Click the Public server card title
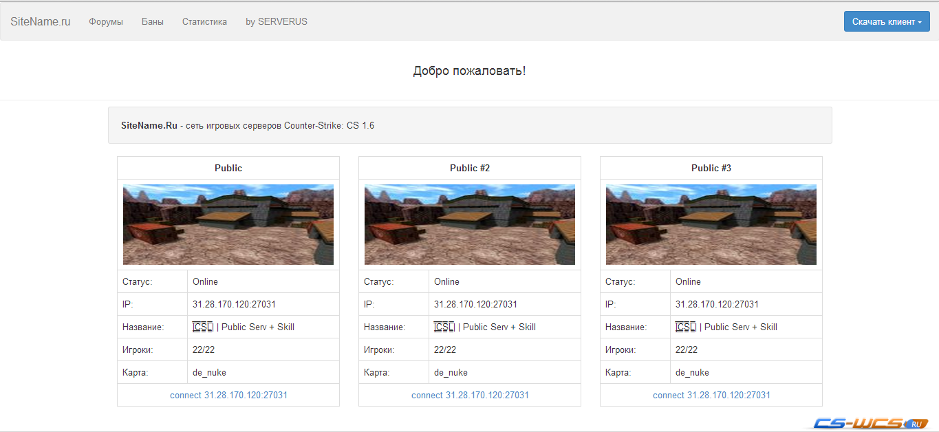This screenshot has width=939, height=432. (228, 168)
